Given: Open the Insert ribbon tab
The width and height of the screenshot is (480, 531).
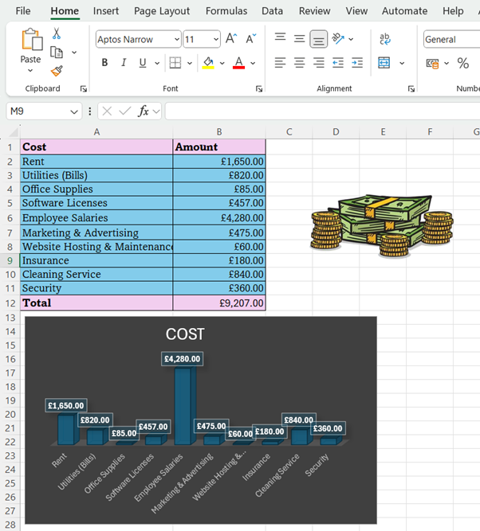Looking at the screenshot, I should pos(106,11).
